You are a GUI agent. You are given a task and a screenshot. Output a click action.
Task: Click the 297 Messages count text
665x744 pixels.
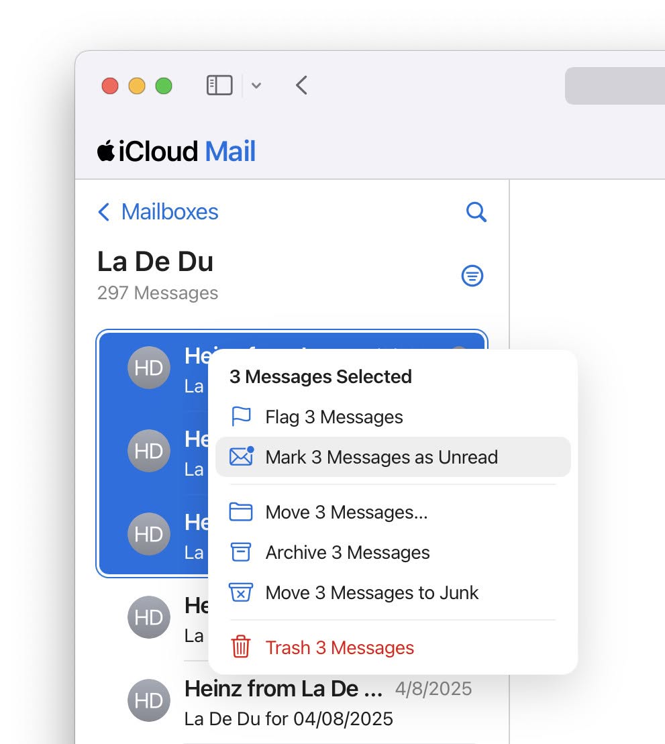coord(158,293)
